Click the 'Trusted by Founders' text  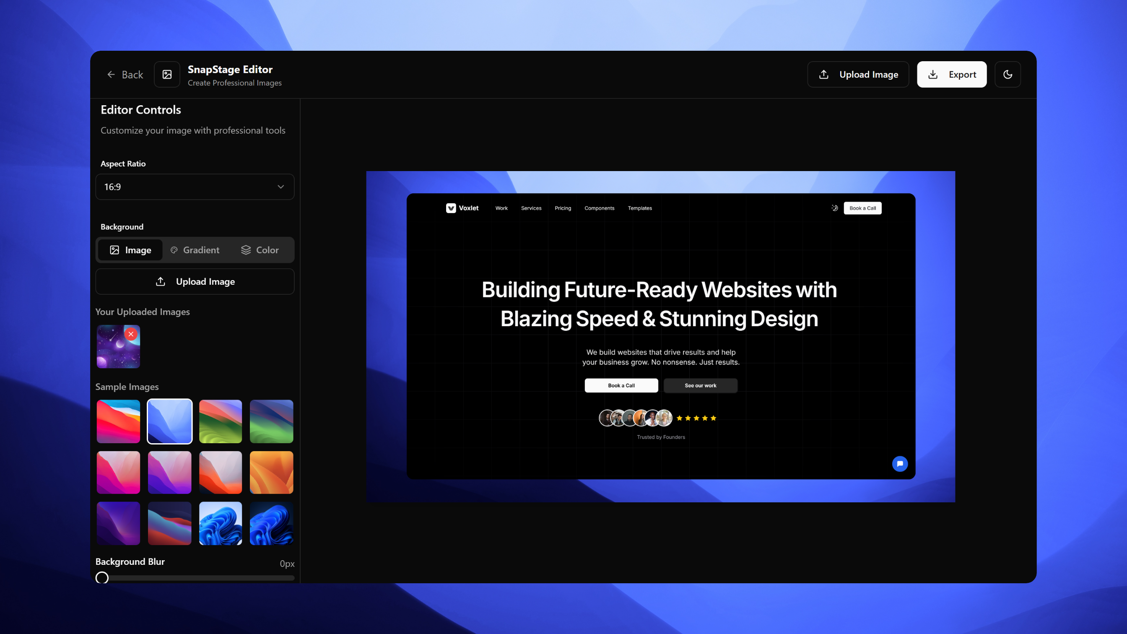point(661,437)
